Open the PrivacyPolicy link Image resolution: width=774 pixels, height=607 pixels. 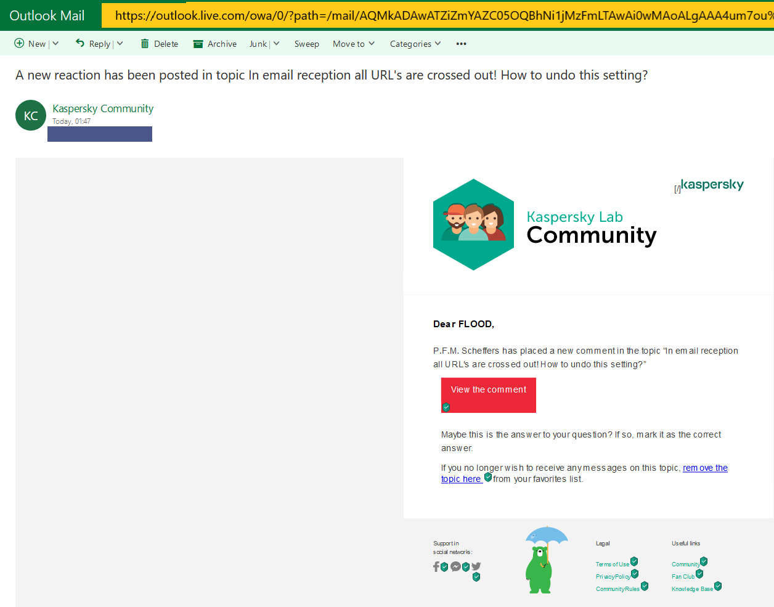click(x=613, y=577)
